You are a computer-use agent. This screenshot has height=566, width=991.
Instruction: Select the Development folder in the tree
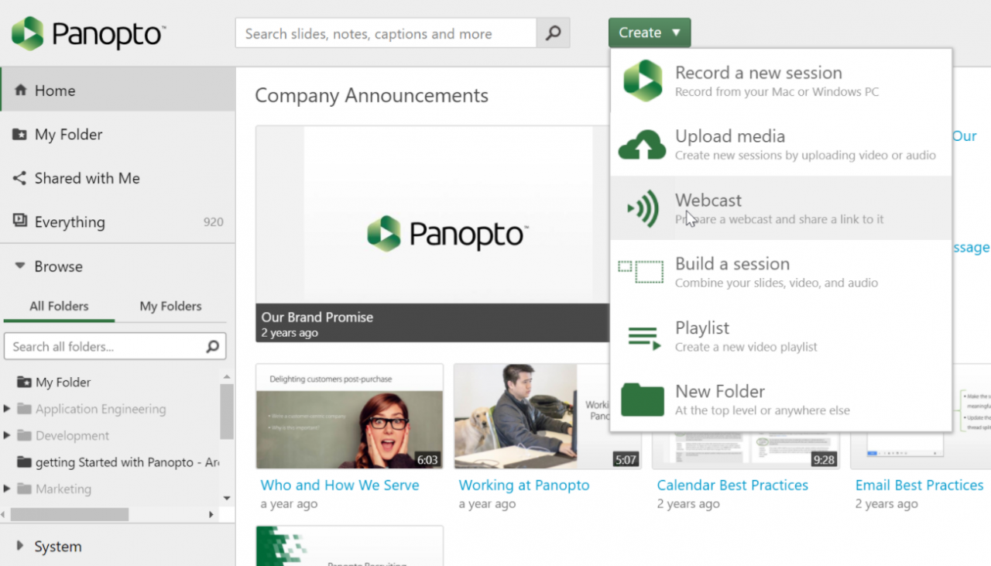coord(72,436)
